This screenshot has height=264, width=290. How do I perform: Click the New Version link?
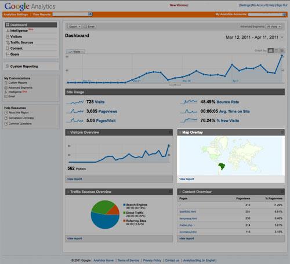(178, 5)
